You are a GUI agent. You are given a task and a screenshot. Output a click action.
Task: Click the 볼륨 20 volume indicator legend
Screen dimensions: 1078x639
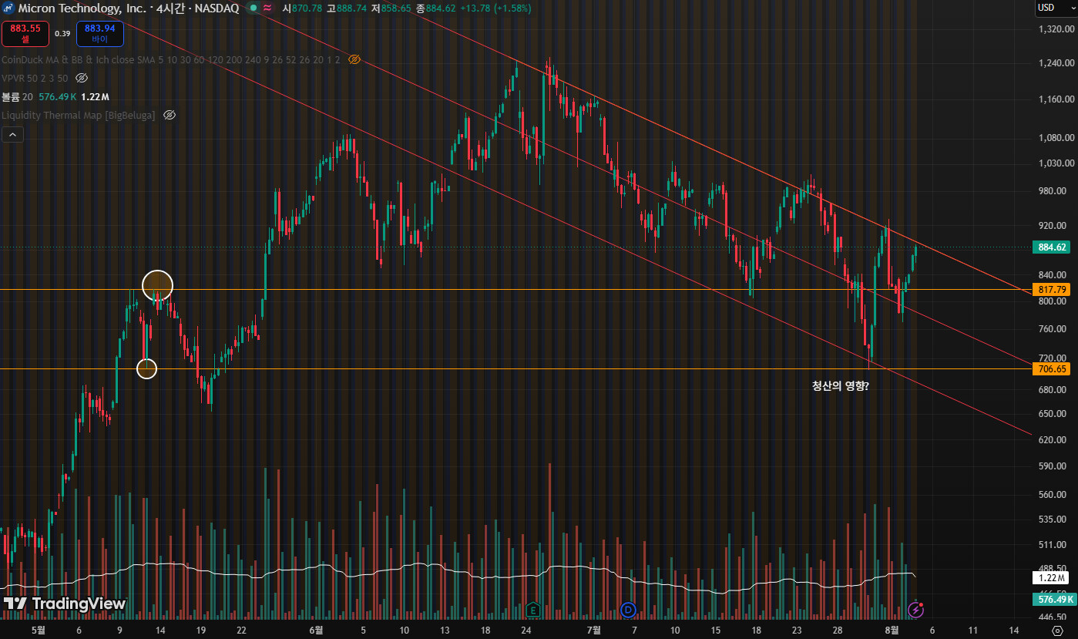point(55,96)
